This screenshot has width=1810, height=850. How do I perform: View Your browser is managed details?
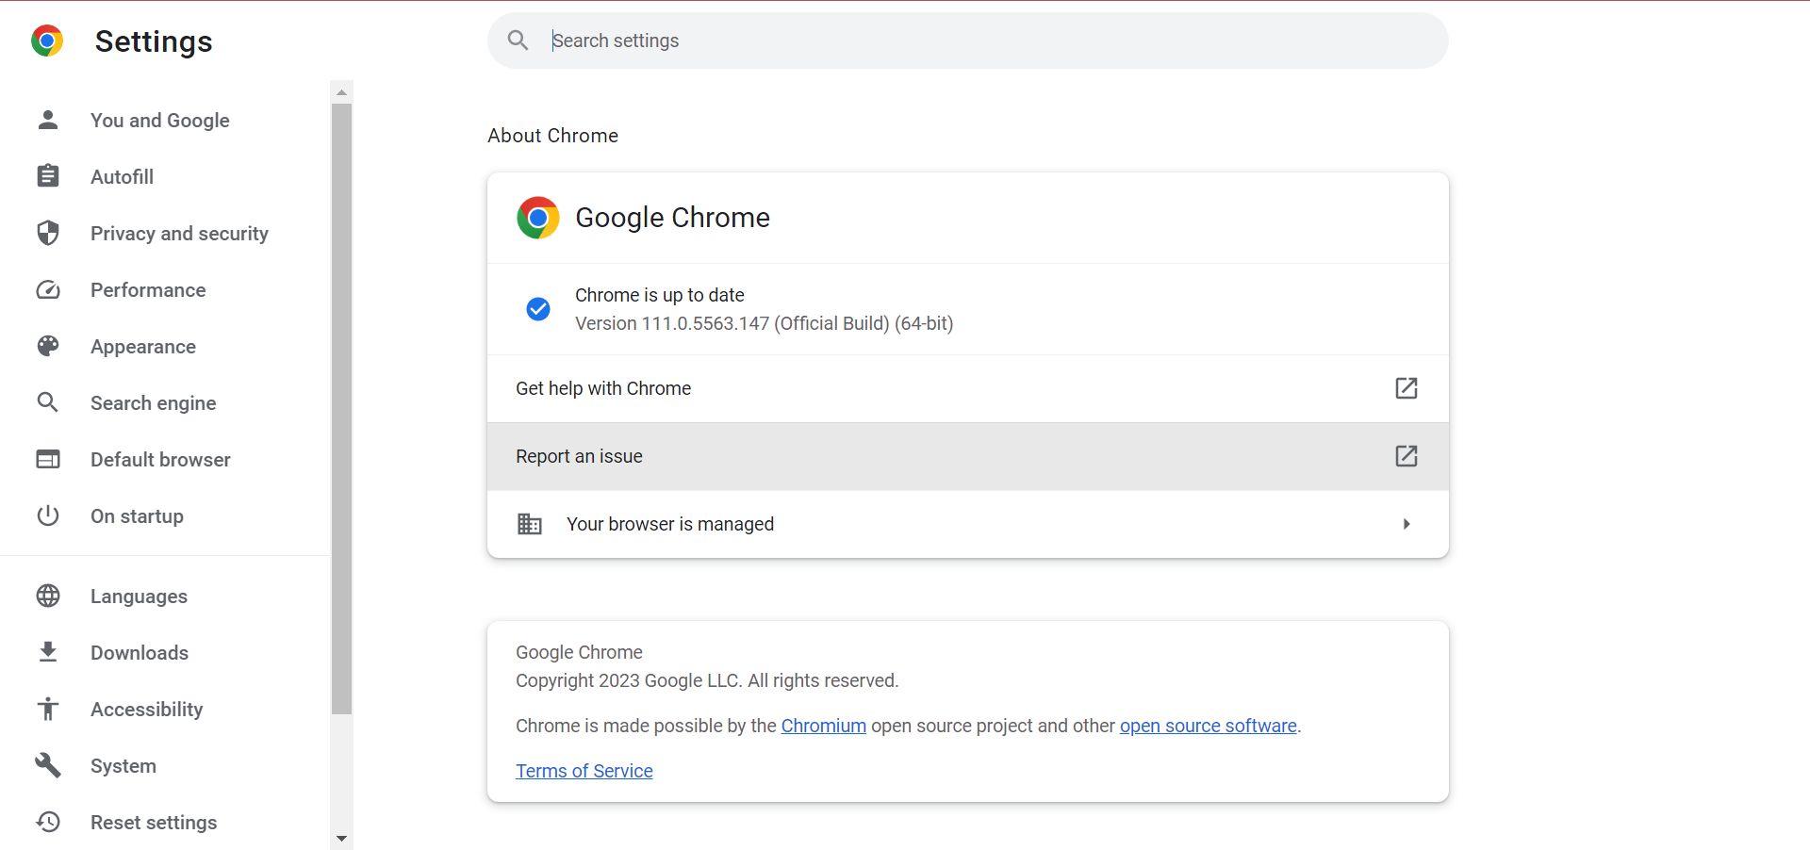[x=968, y=524]
